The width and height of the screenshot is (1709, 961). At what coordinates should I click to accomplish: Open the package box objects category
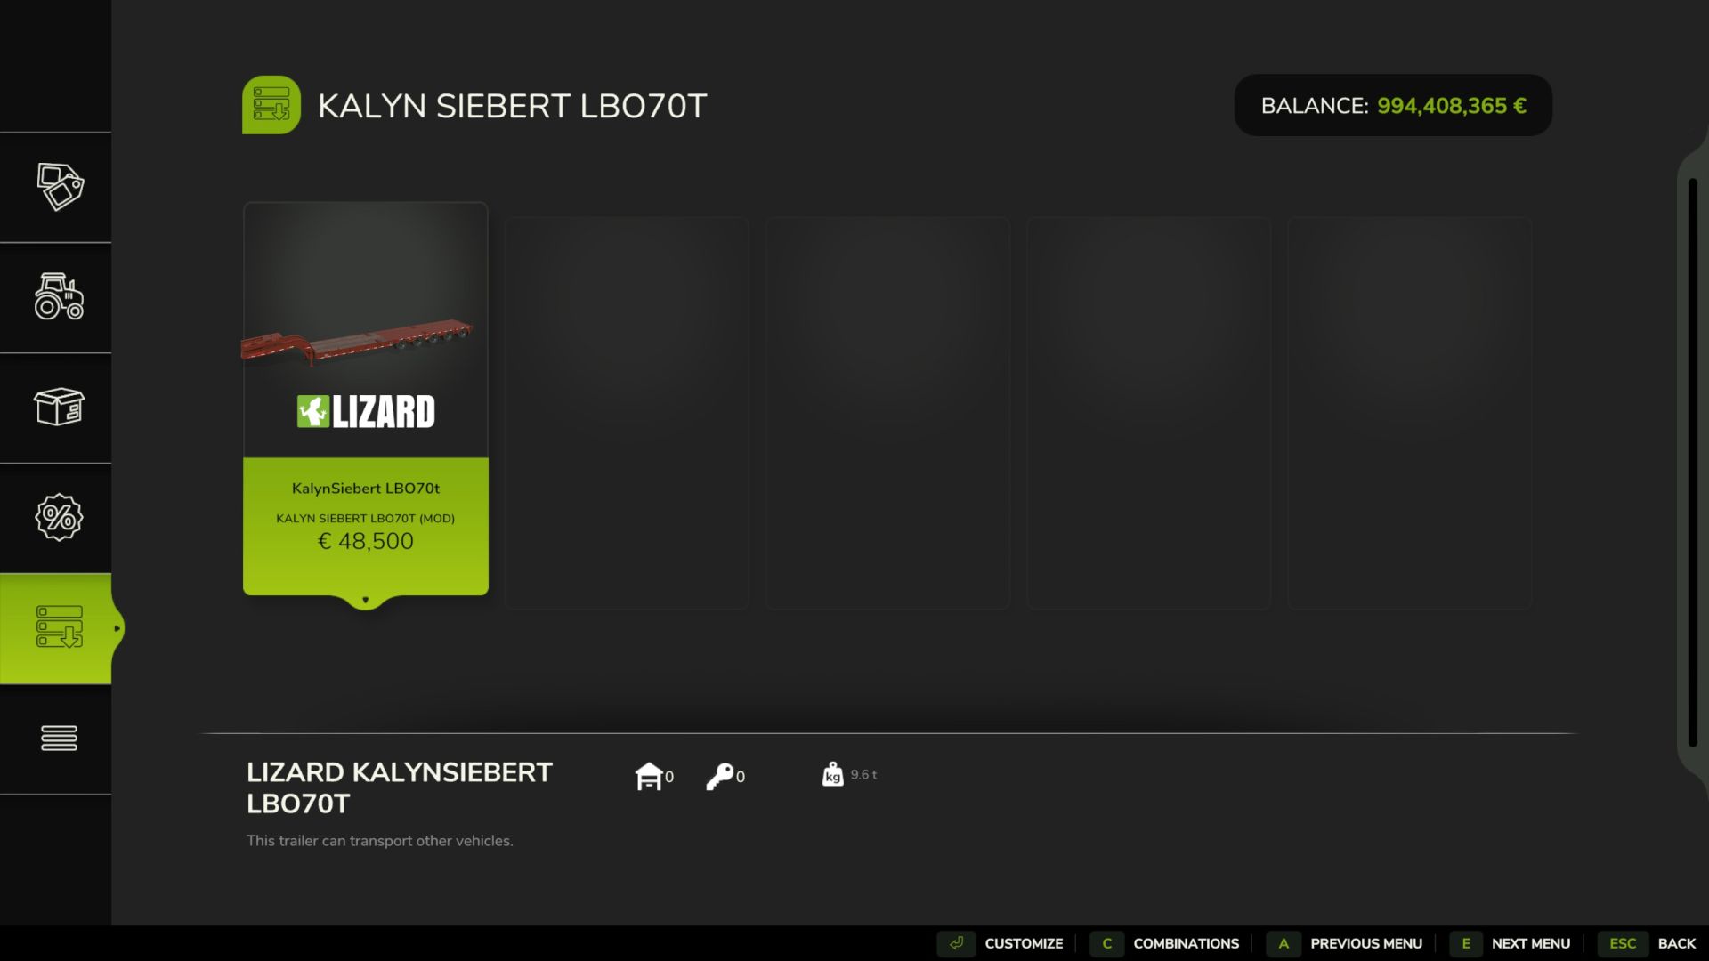click(x=59, y=408)
